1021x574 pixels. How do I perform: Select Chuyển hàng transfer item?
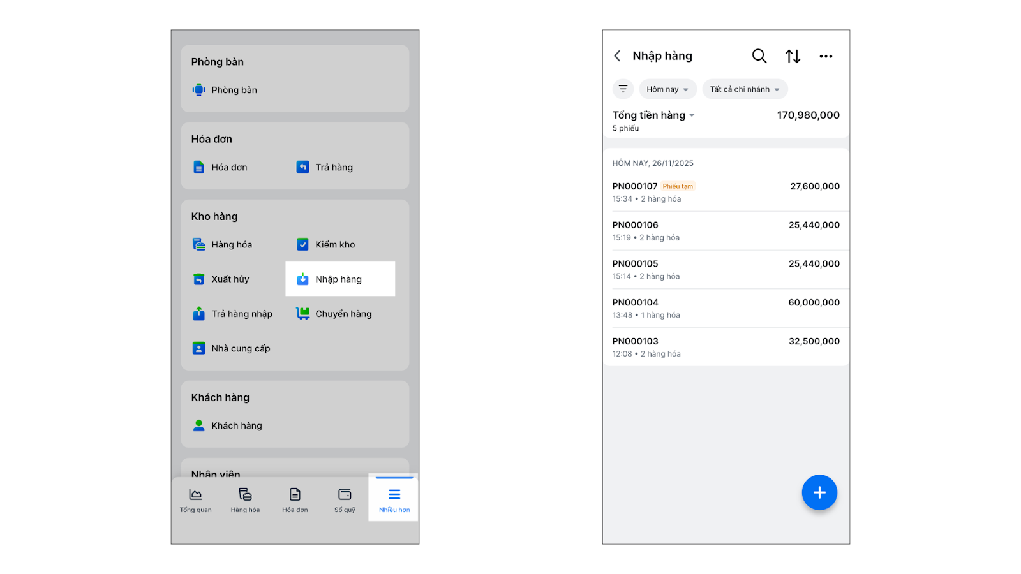(343, 314)
